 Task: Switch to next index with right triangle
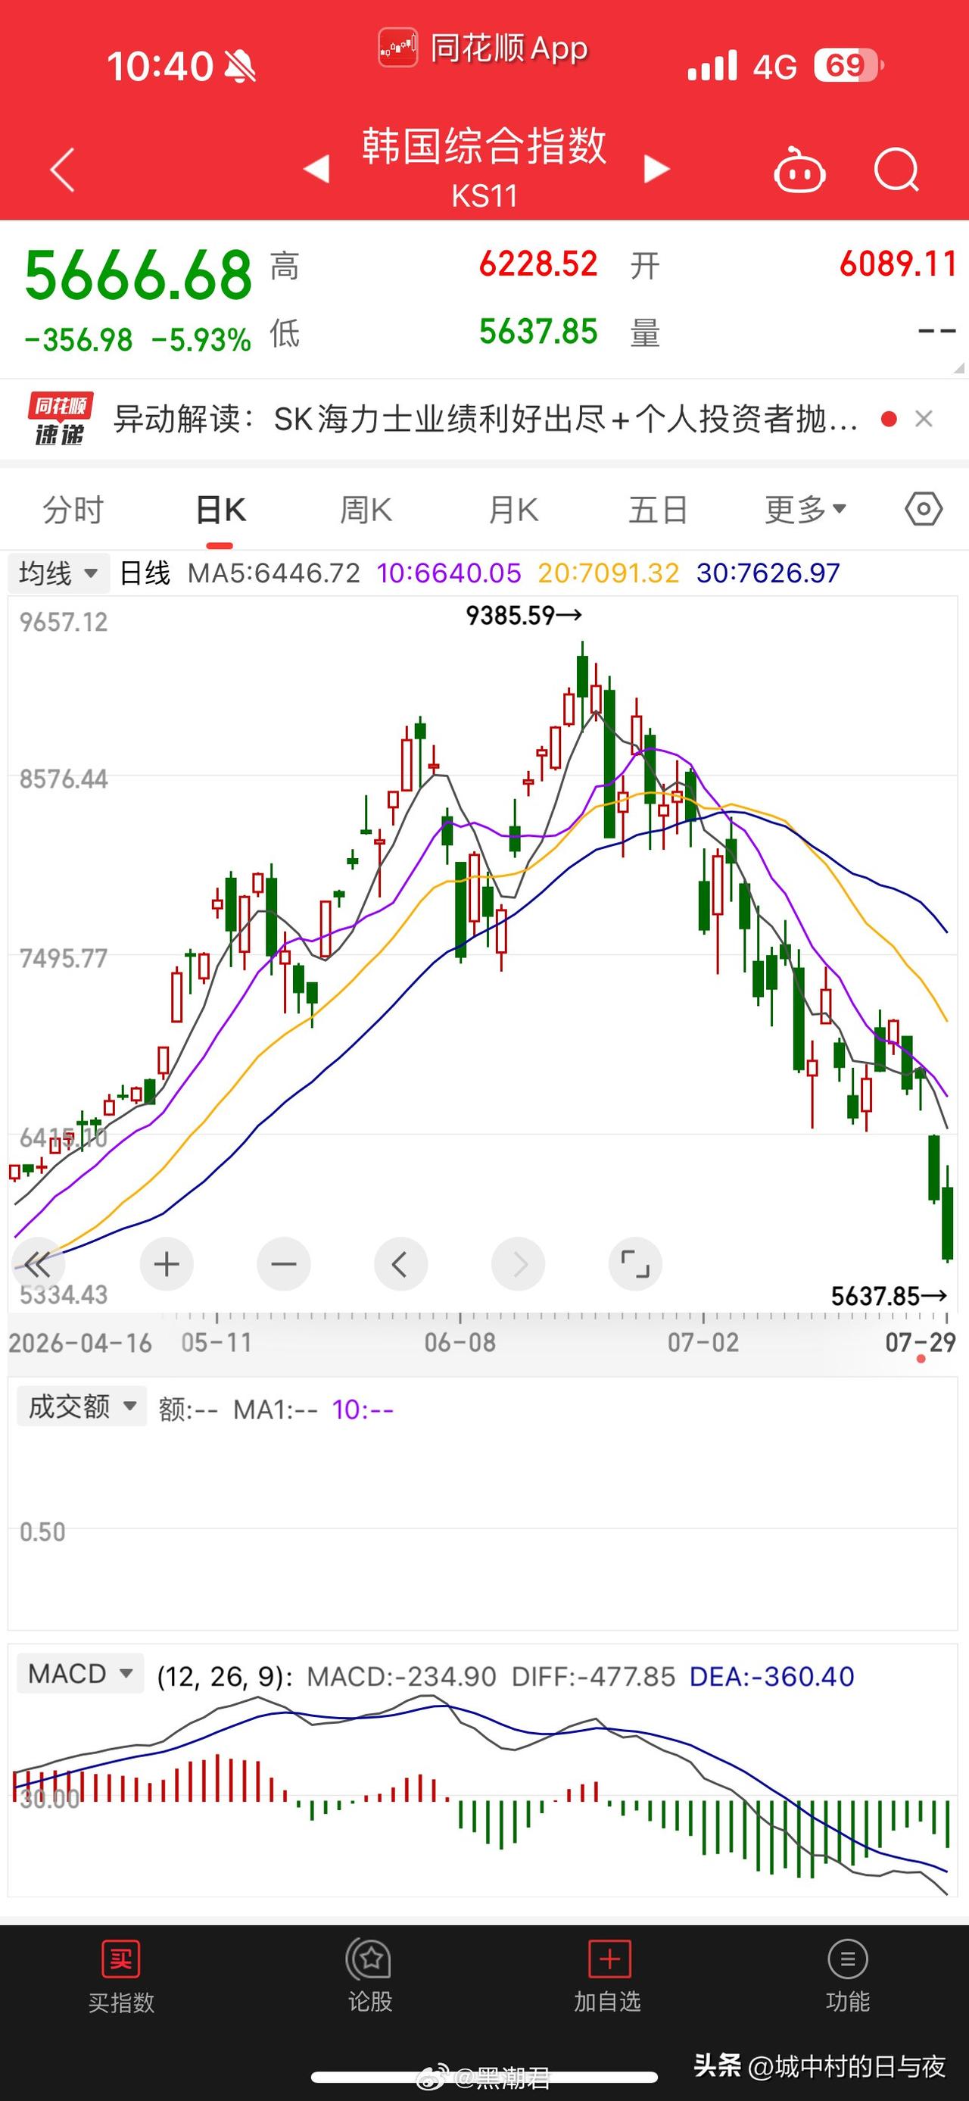coord(657,169)
